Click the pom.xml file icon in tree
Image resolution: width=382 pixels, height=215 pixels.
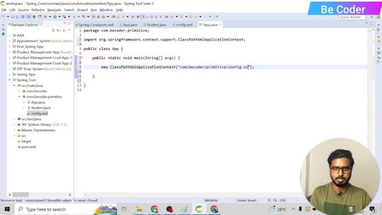point(19,147)
